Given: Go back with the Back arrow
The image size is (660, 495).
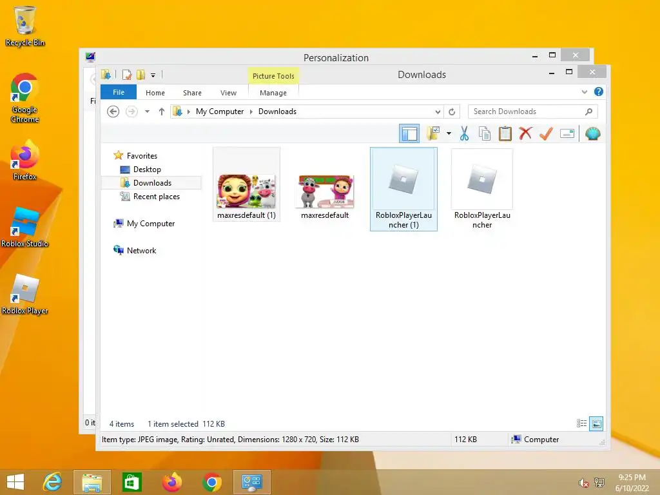Looking at the screenshot, I should [x=113, y=112].
